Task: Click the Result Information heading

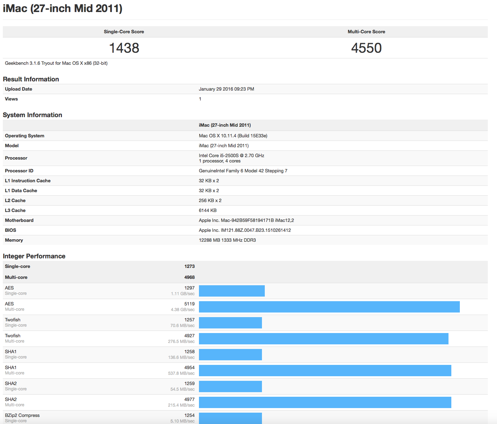Action: click(31, 79)
